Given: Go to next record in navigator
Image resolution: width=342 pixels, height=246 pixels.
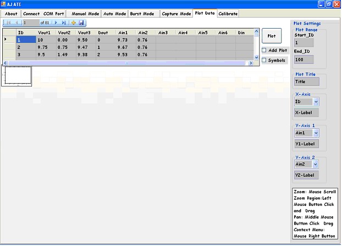Looking at the screenshot, I should pyautogui.click(x=56, y=23).
